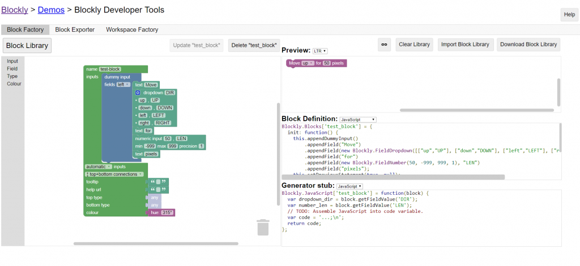Open the Preview LTR direction dropdown

tap(320, 51)
